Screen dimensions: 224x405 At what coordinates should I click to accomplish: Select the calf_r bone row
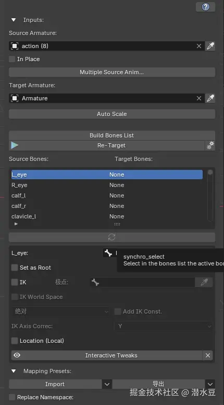(x=107, y=206)
